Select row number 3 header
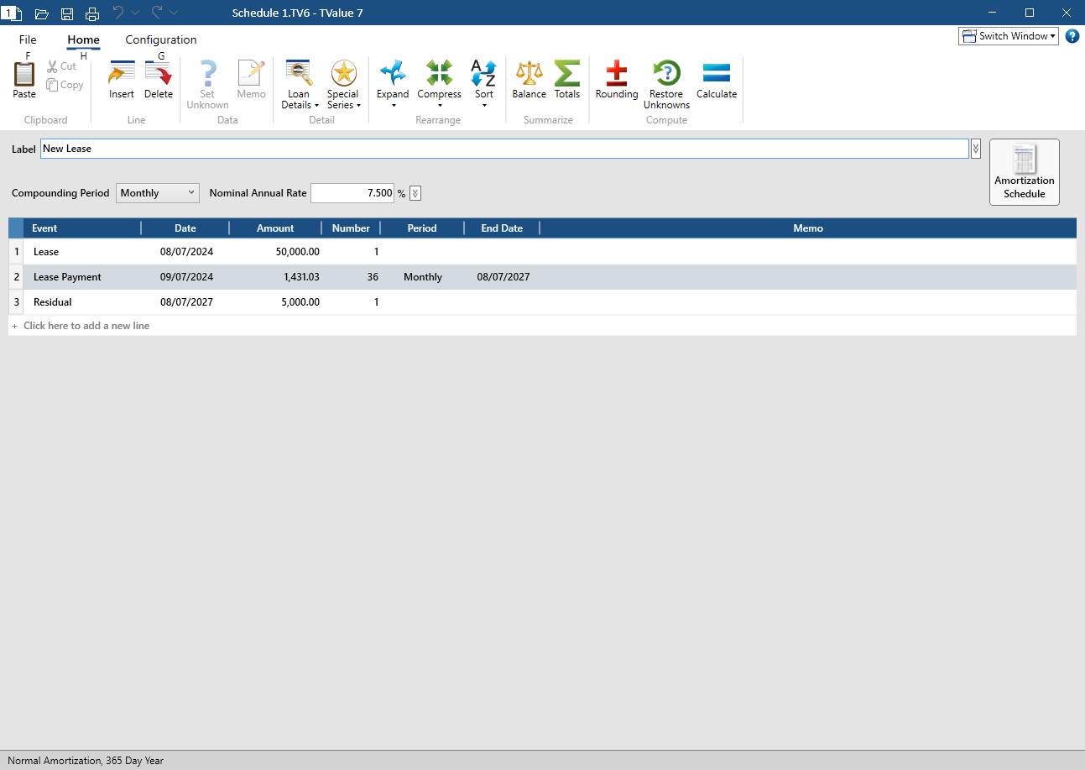Screen dimensions: 1085x770 [x=16, y=302]
